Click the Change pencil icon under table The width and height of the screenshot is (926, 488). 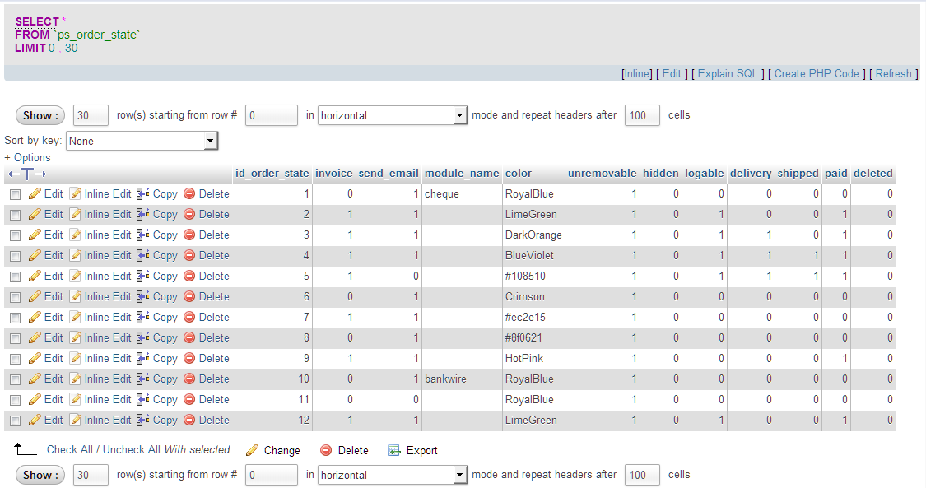253,451
